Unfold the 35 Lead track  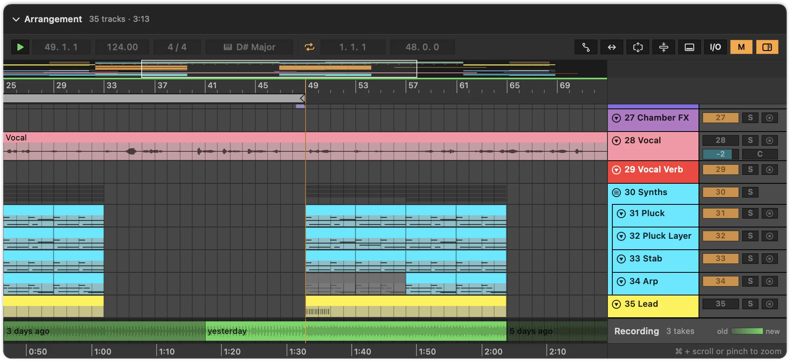pyautogui.click(x=616, y=304)
